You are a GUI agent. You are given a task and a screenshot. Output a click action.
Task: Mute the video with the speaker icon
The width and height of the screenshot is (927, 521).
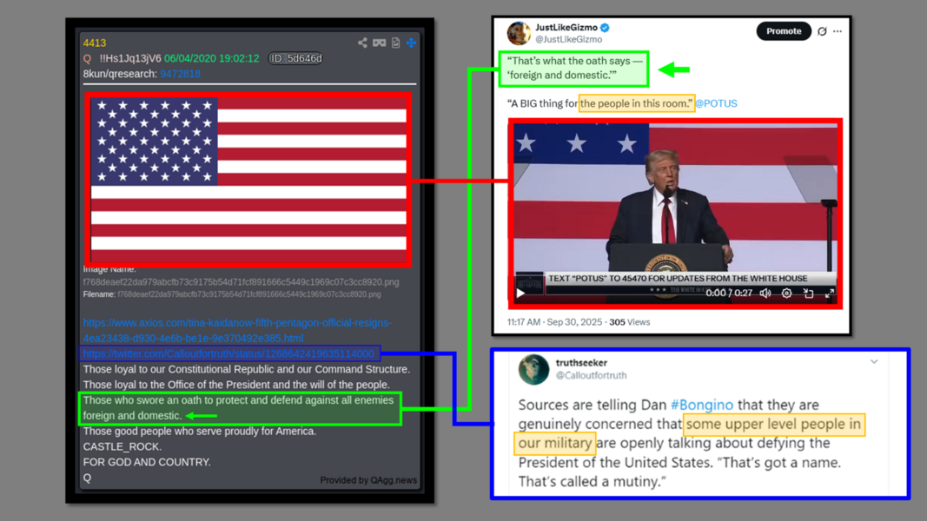[x=765, y=293]
